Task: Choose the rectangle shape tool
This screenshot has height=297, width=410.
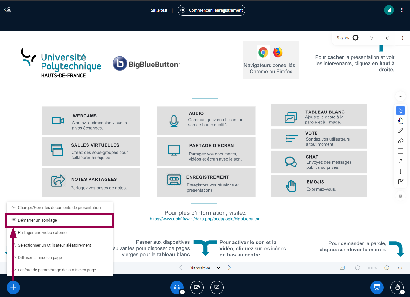Action: pos(400,151)
